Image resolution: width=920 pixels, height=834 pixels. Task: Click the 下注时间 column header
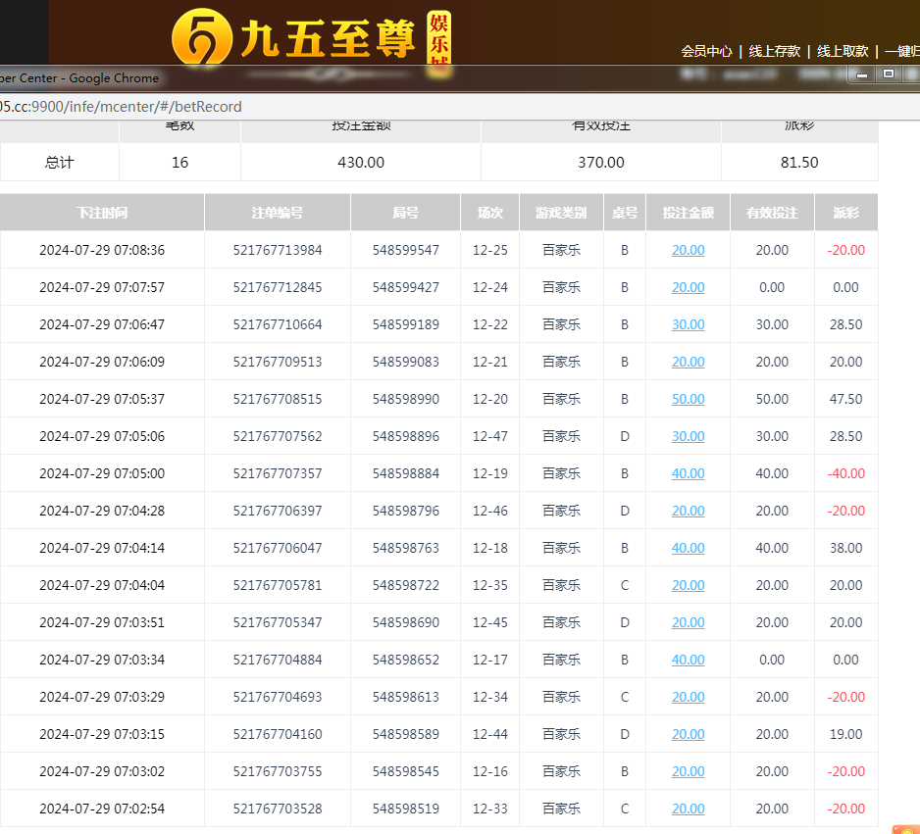(102, 213)
